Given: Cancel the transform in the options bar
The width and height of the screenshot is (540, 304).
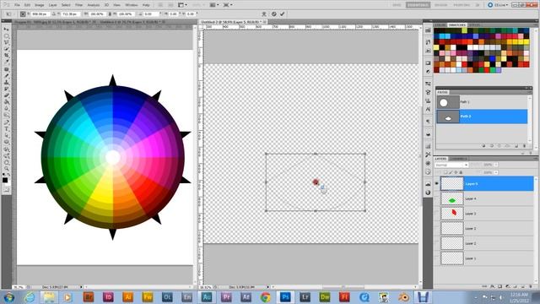Looking at the screenshot, I should click(273, 14).
